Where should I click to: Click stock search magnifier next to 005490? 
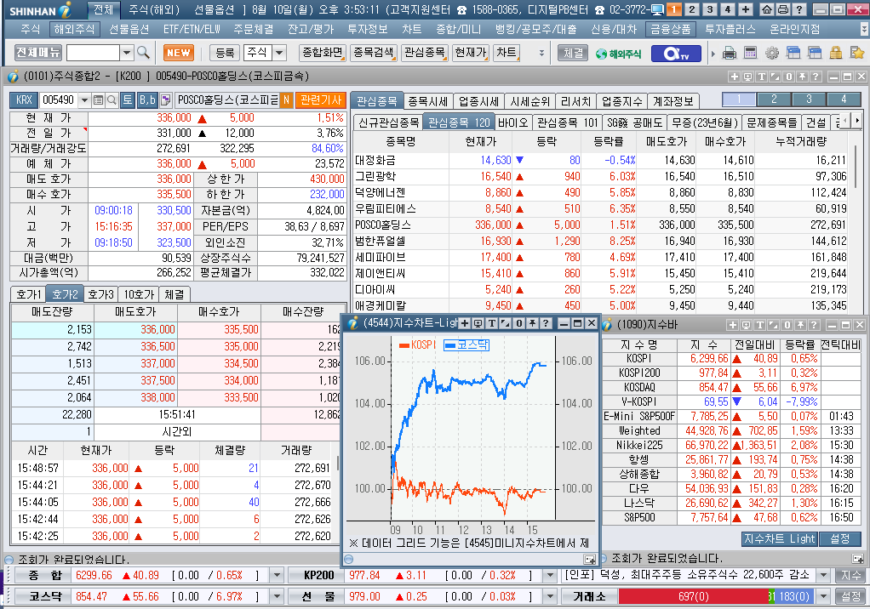[x=112, y=100]
